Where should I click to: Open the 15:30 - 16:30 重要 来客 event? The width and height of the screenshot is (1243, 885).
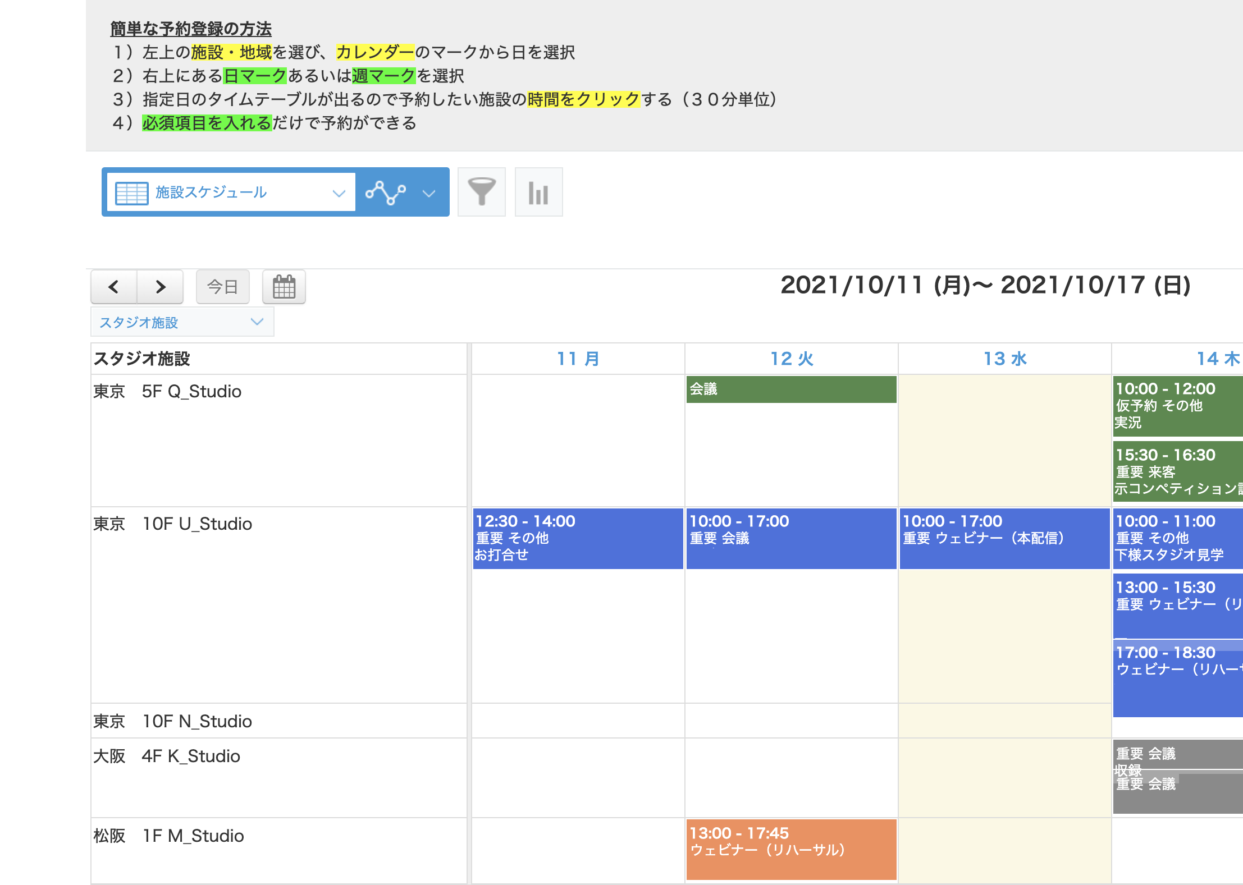click(x=1178, y=471)
